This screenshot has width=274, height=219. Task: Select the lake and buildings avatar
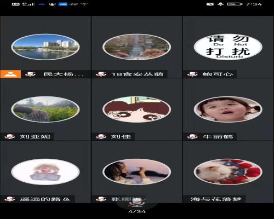pyautogui.click(x=45, y=47)
